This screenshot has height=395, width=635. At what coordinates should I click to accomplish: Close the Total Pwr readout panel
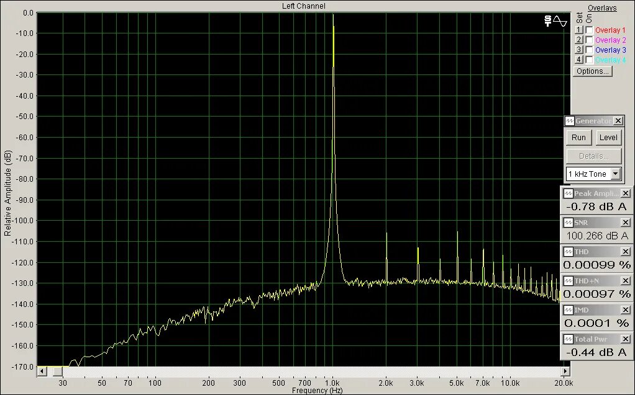625,339
